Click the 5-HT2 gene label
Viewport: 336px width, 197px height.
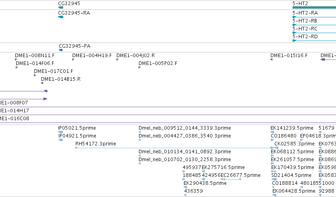click(x=300, y=4)
